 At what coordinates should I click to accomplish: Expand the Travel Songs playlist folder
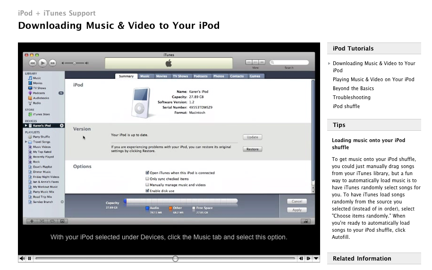(x=26, y=142)
